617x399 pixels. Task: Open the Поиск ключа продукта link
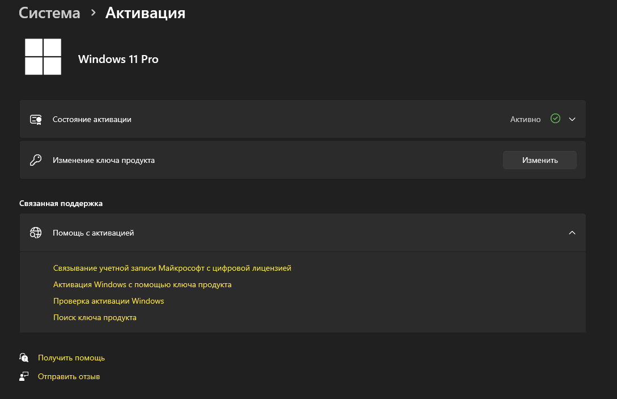coord(95,317)
